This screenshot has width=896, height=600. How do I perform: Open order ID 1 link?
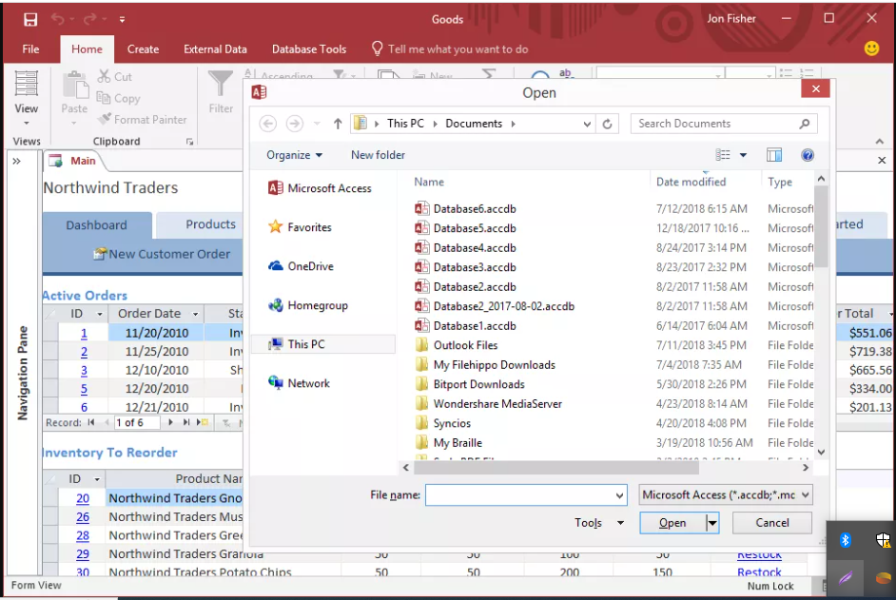pos(84,333)
